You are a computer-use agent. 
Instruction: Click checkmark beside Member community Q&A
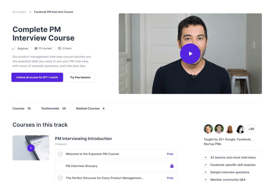pos(206,179)
